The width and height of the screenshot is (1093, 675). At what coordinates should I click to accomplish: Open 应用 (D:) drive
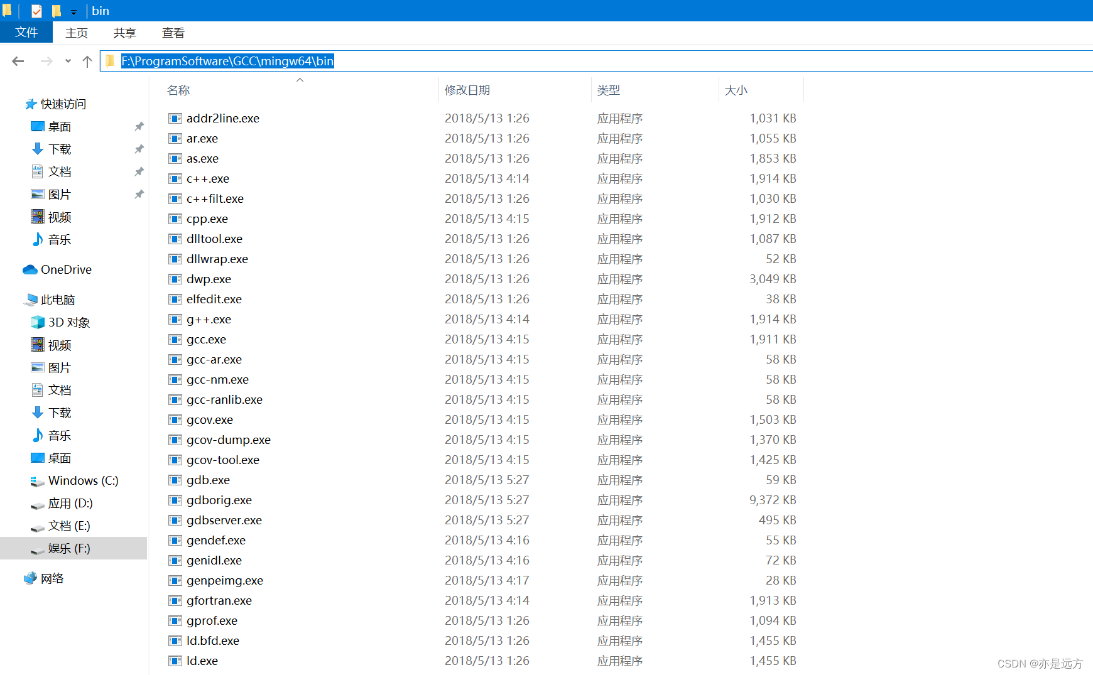coord(62,503)
